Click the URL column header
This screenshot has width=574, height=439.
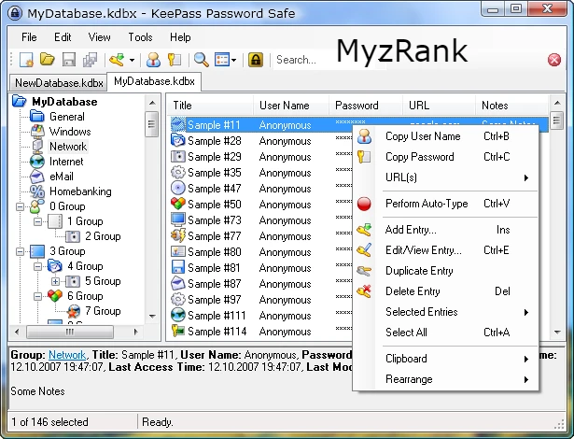439,106
